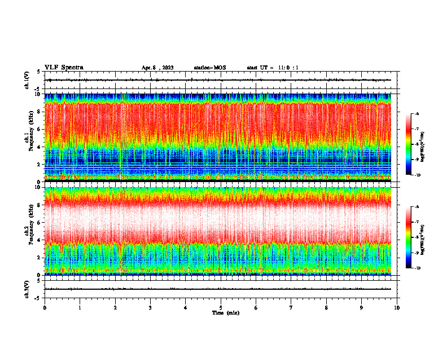447x345 pixels.
Task: Select time axis tick label "10" at bottom
Action: click(397, 308)
